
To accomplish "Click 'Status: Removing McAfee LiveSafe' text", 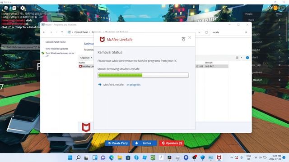I will coord(118,69).
